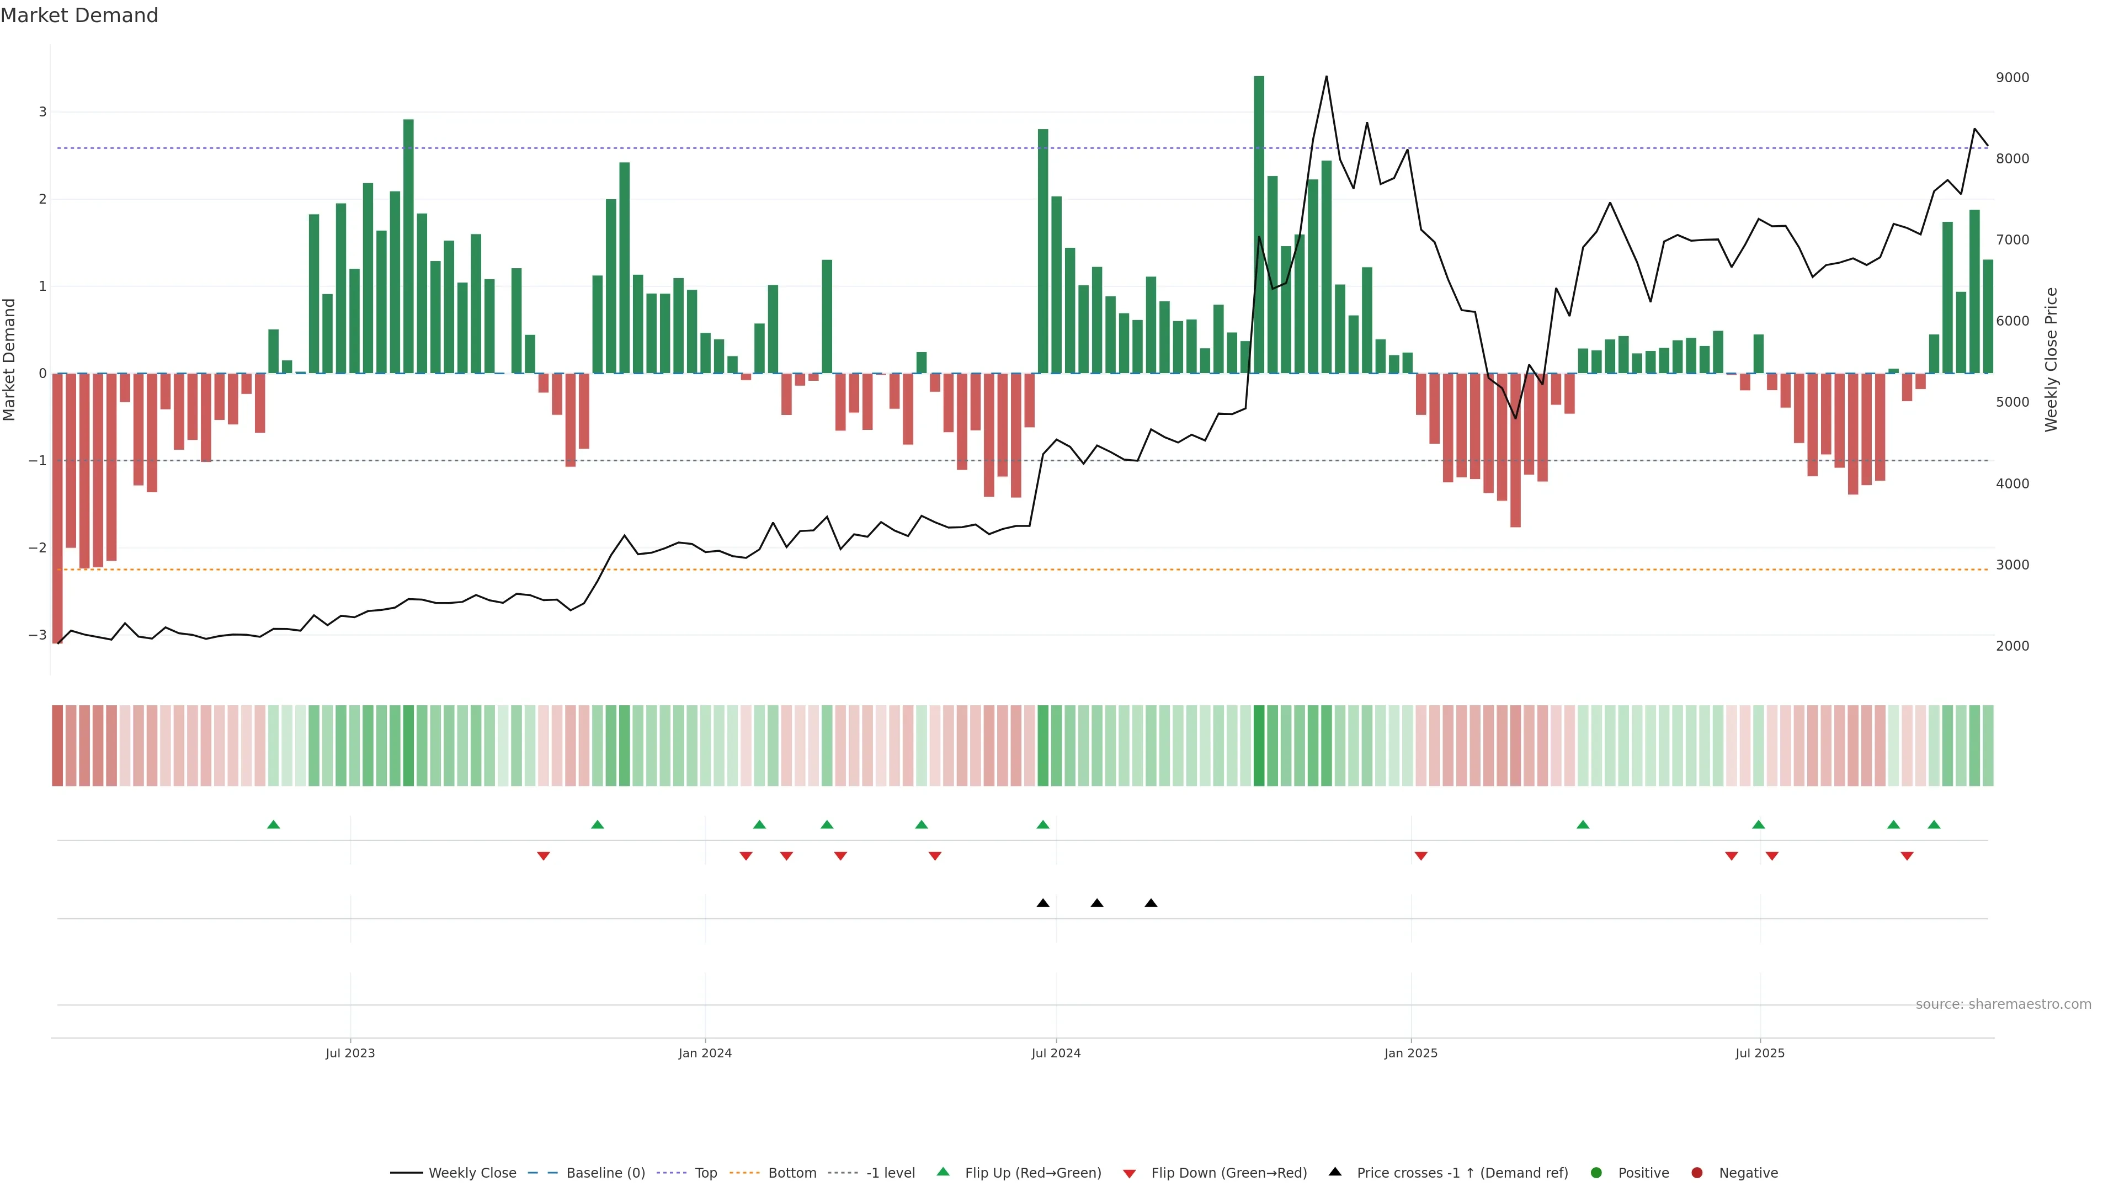2119x1192 pixels.
Task: Click the green Flip Up triangle in legend
Action: point(943,1172)
